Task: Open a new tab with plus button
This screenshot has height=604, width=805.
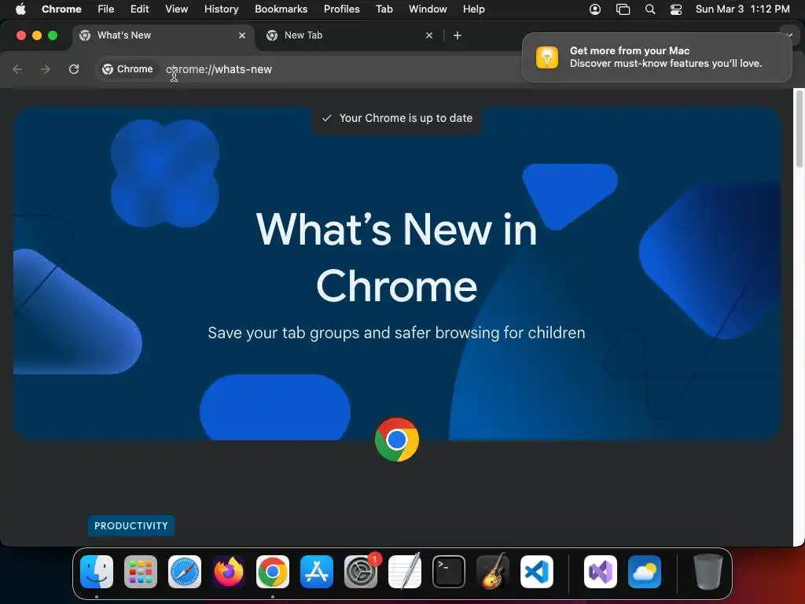Action: (x=458, y=35)
